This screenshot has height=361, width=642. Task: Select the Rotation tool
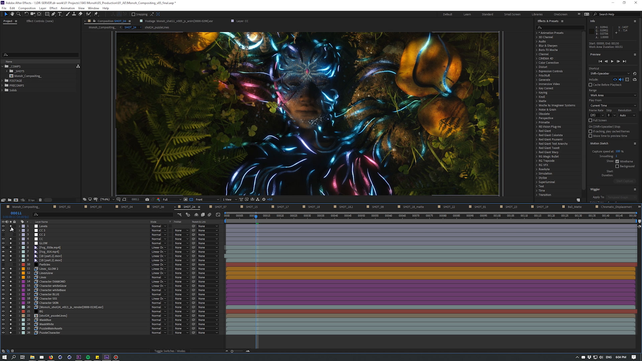pyautogui.click(x=26, y=14)
